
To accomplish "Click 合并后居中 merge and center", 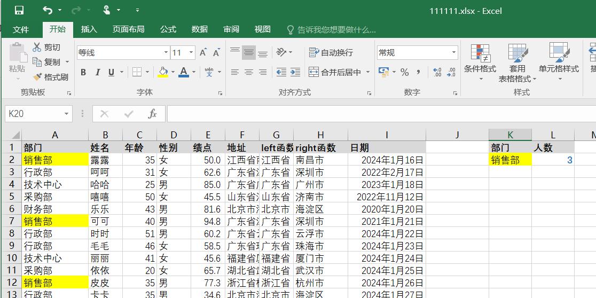I will (x=335, y=72).
